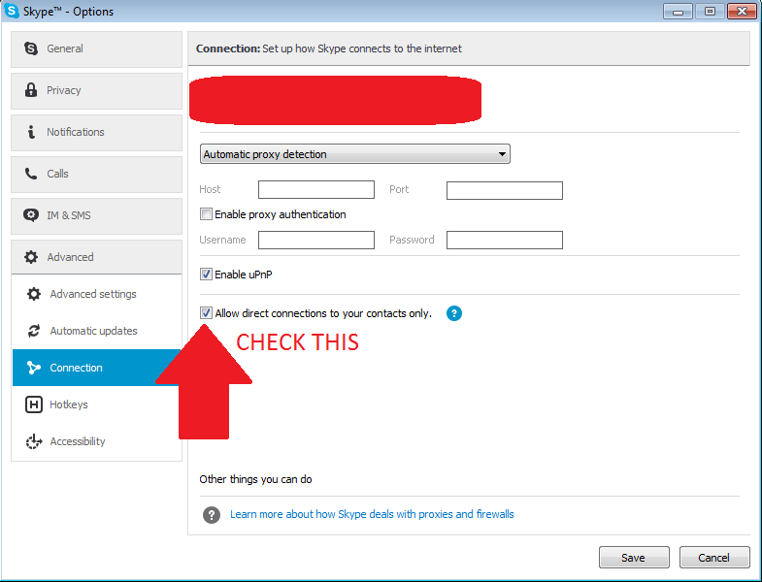762x582 pixels.
Task: Click the padlock icon for Privacy
Action: (31, 90)
